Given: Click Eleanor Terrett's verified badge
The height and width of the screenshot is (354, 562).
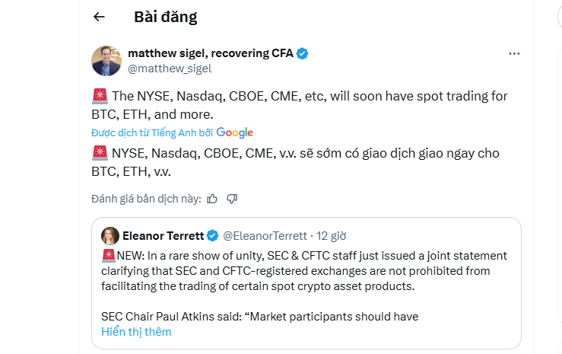Looking at the screenshot, I should pos(214,235).
